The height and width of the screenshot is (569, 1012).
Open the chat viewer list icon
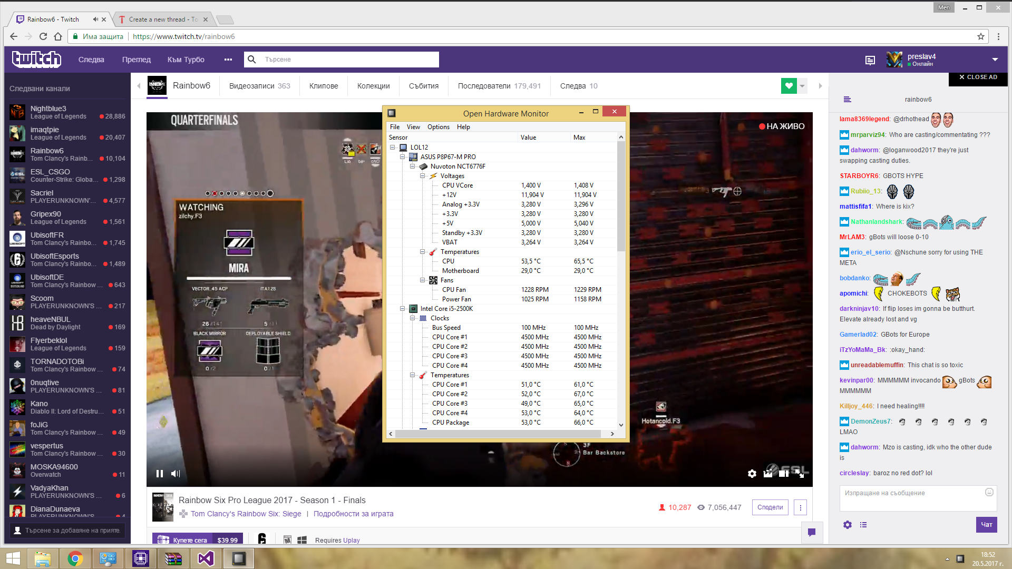[863, 525]
